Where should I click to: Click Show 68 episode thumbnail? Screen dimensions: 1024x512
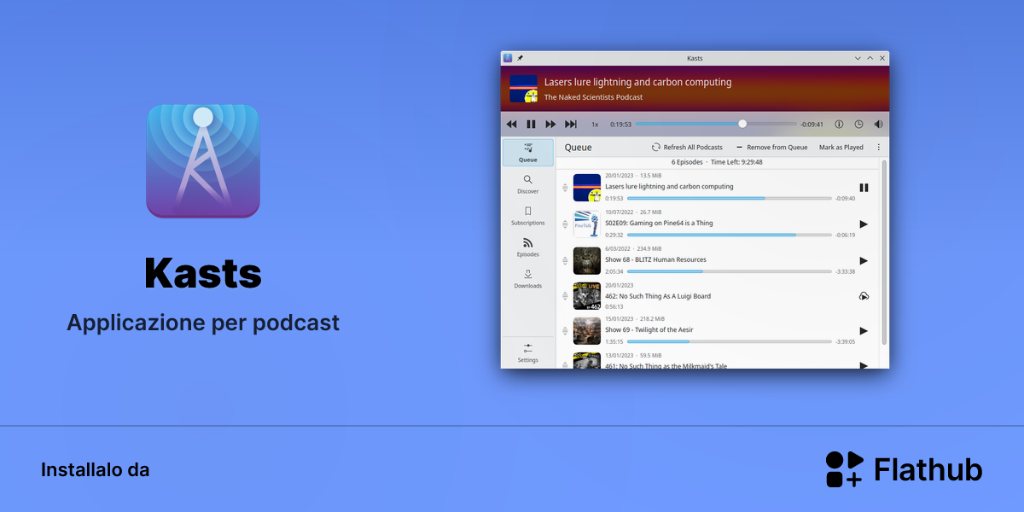587,261
